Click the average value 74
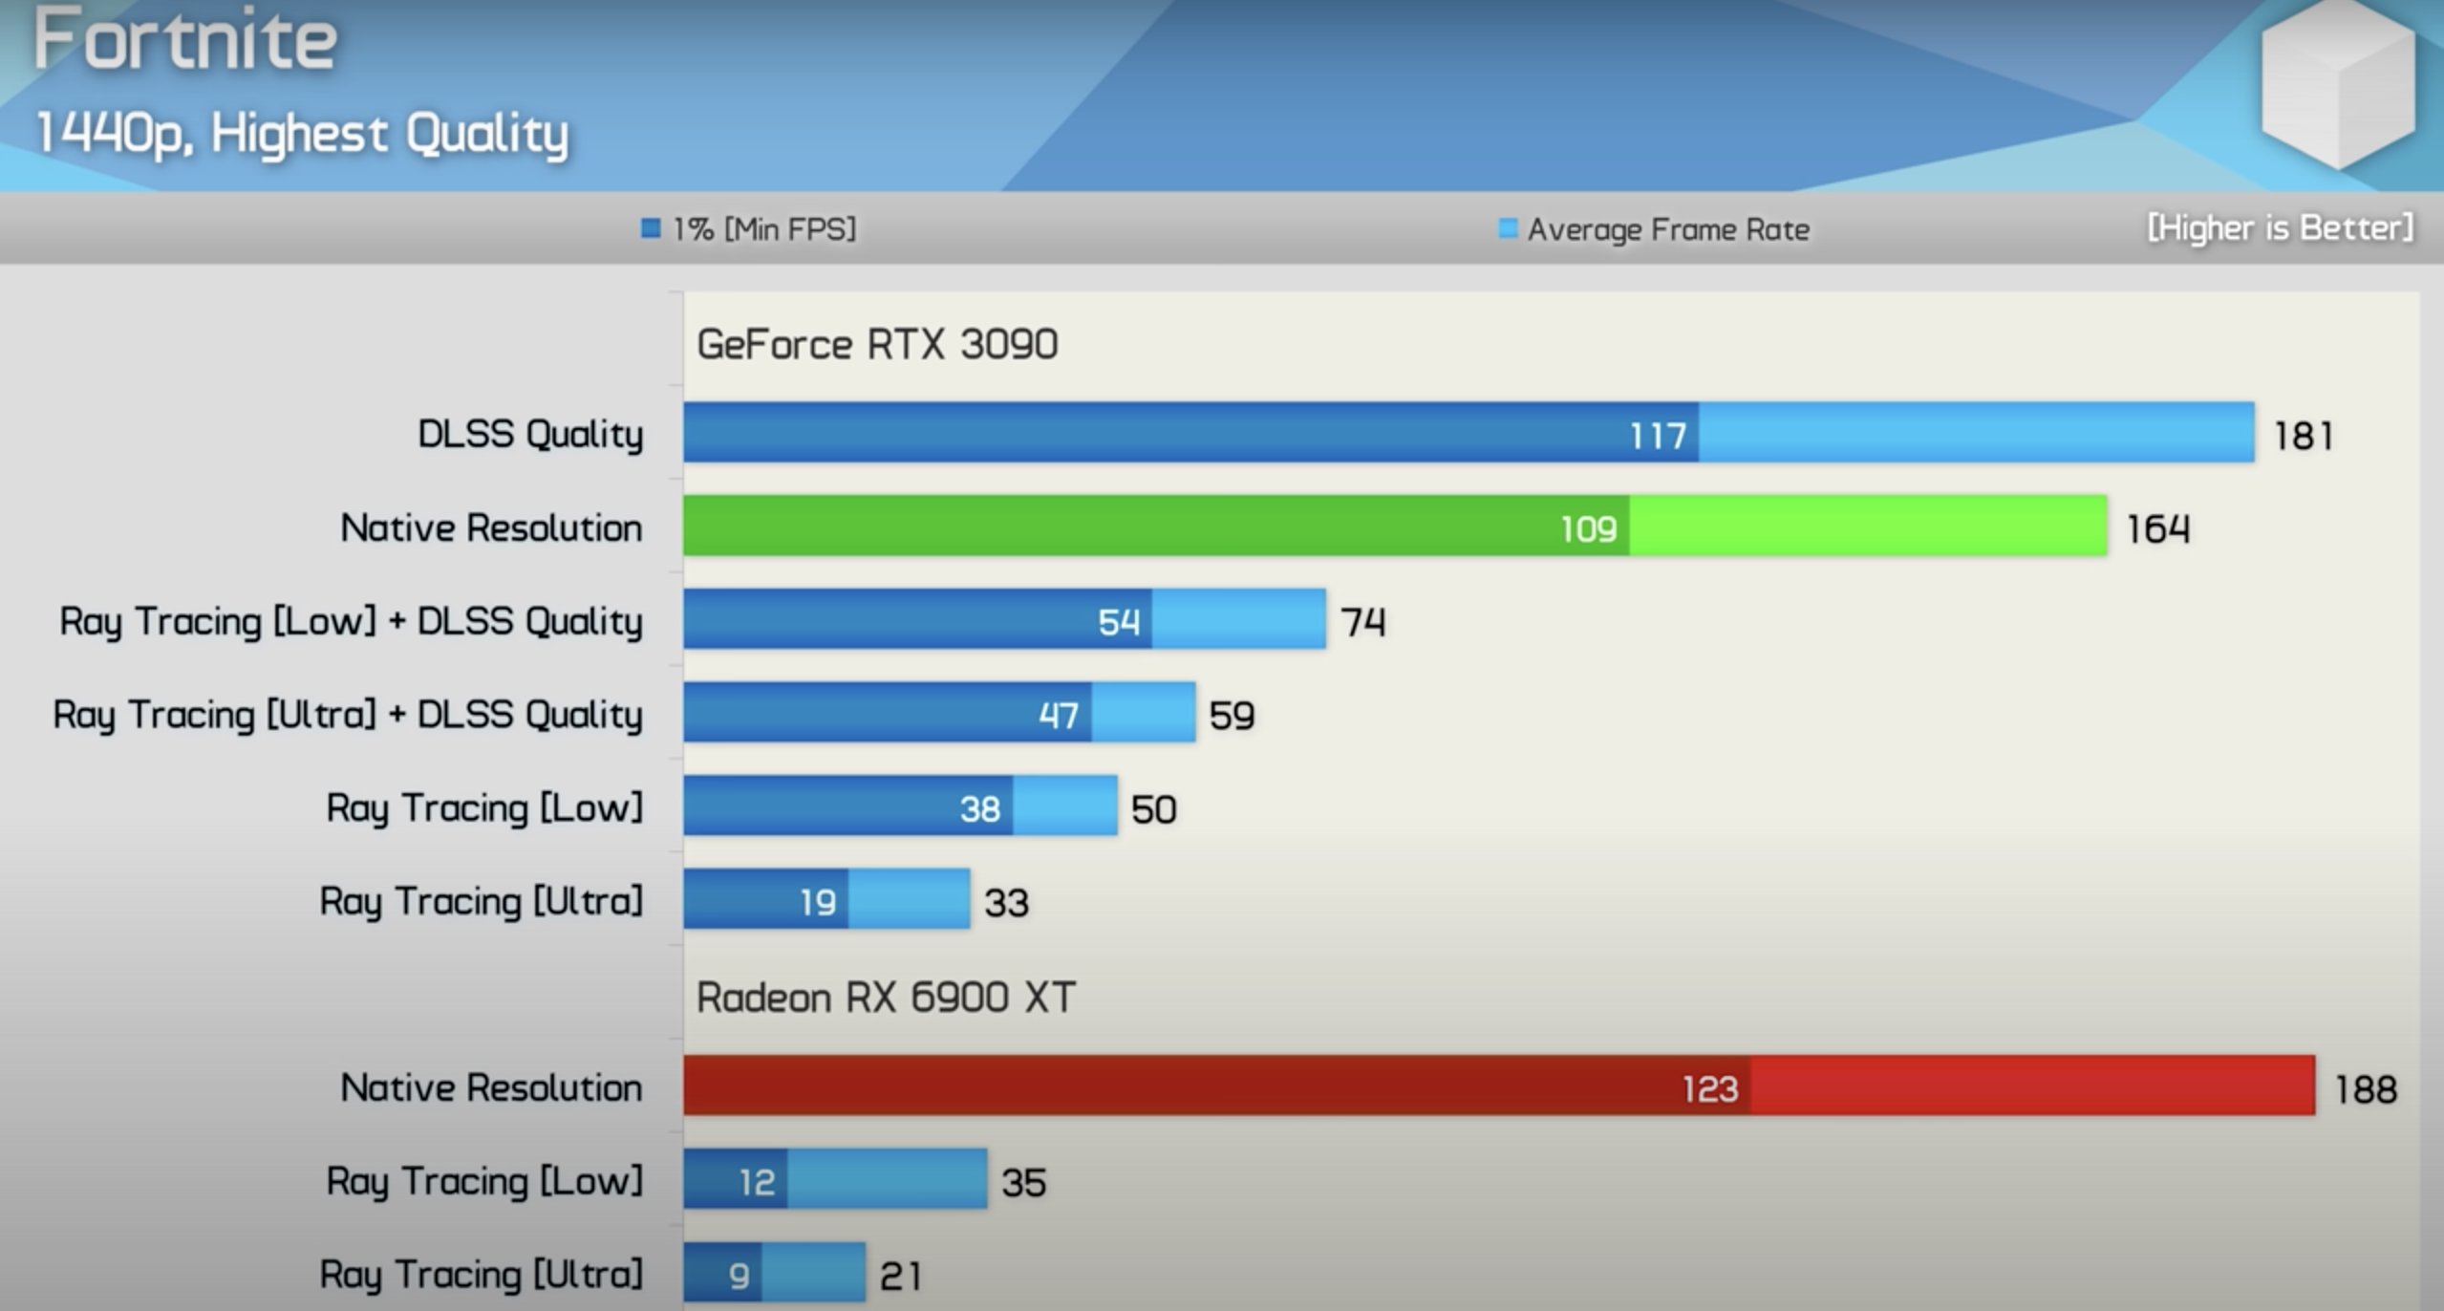This screenshot has height=1311, width=2444. [x=1363, y=622]
